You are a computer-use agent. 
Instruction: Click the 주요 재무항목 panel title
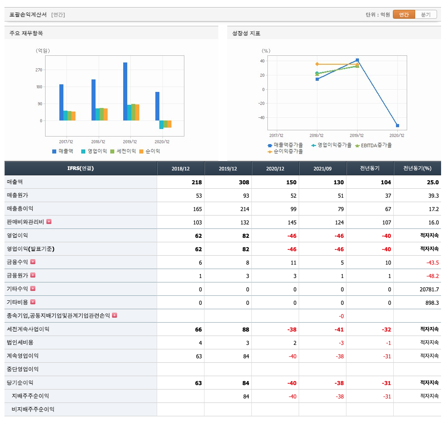pyautogui.click(x=26, y=33)
